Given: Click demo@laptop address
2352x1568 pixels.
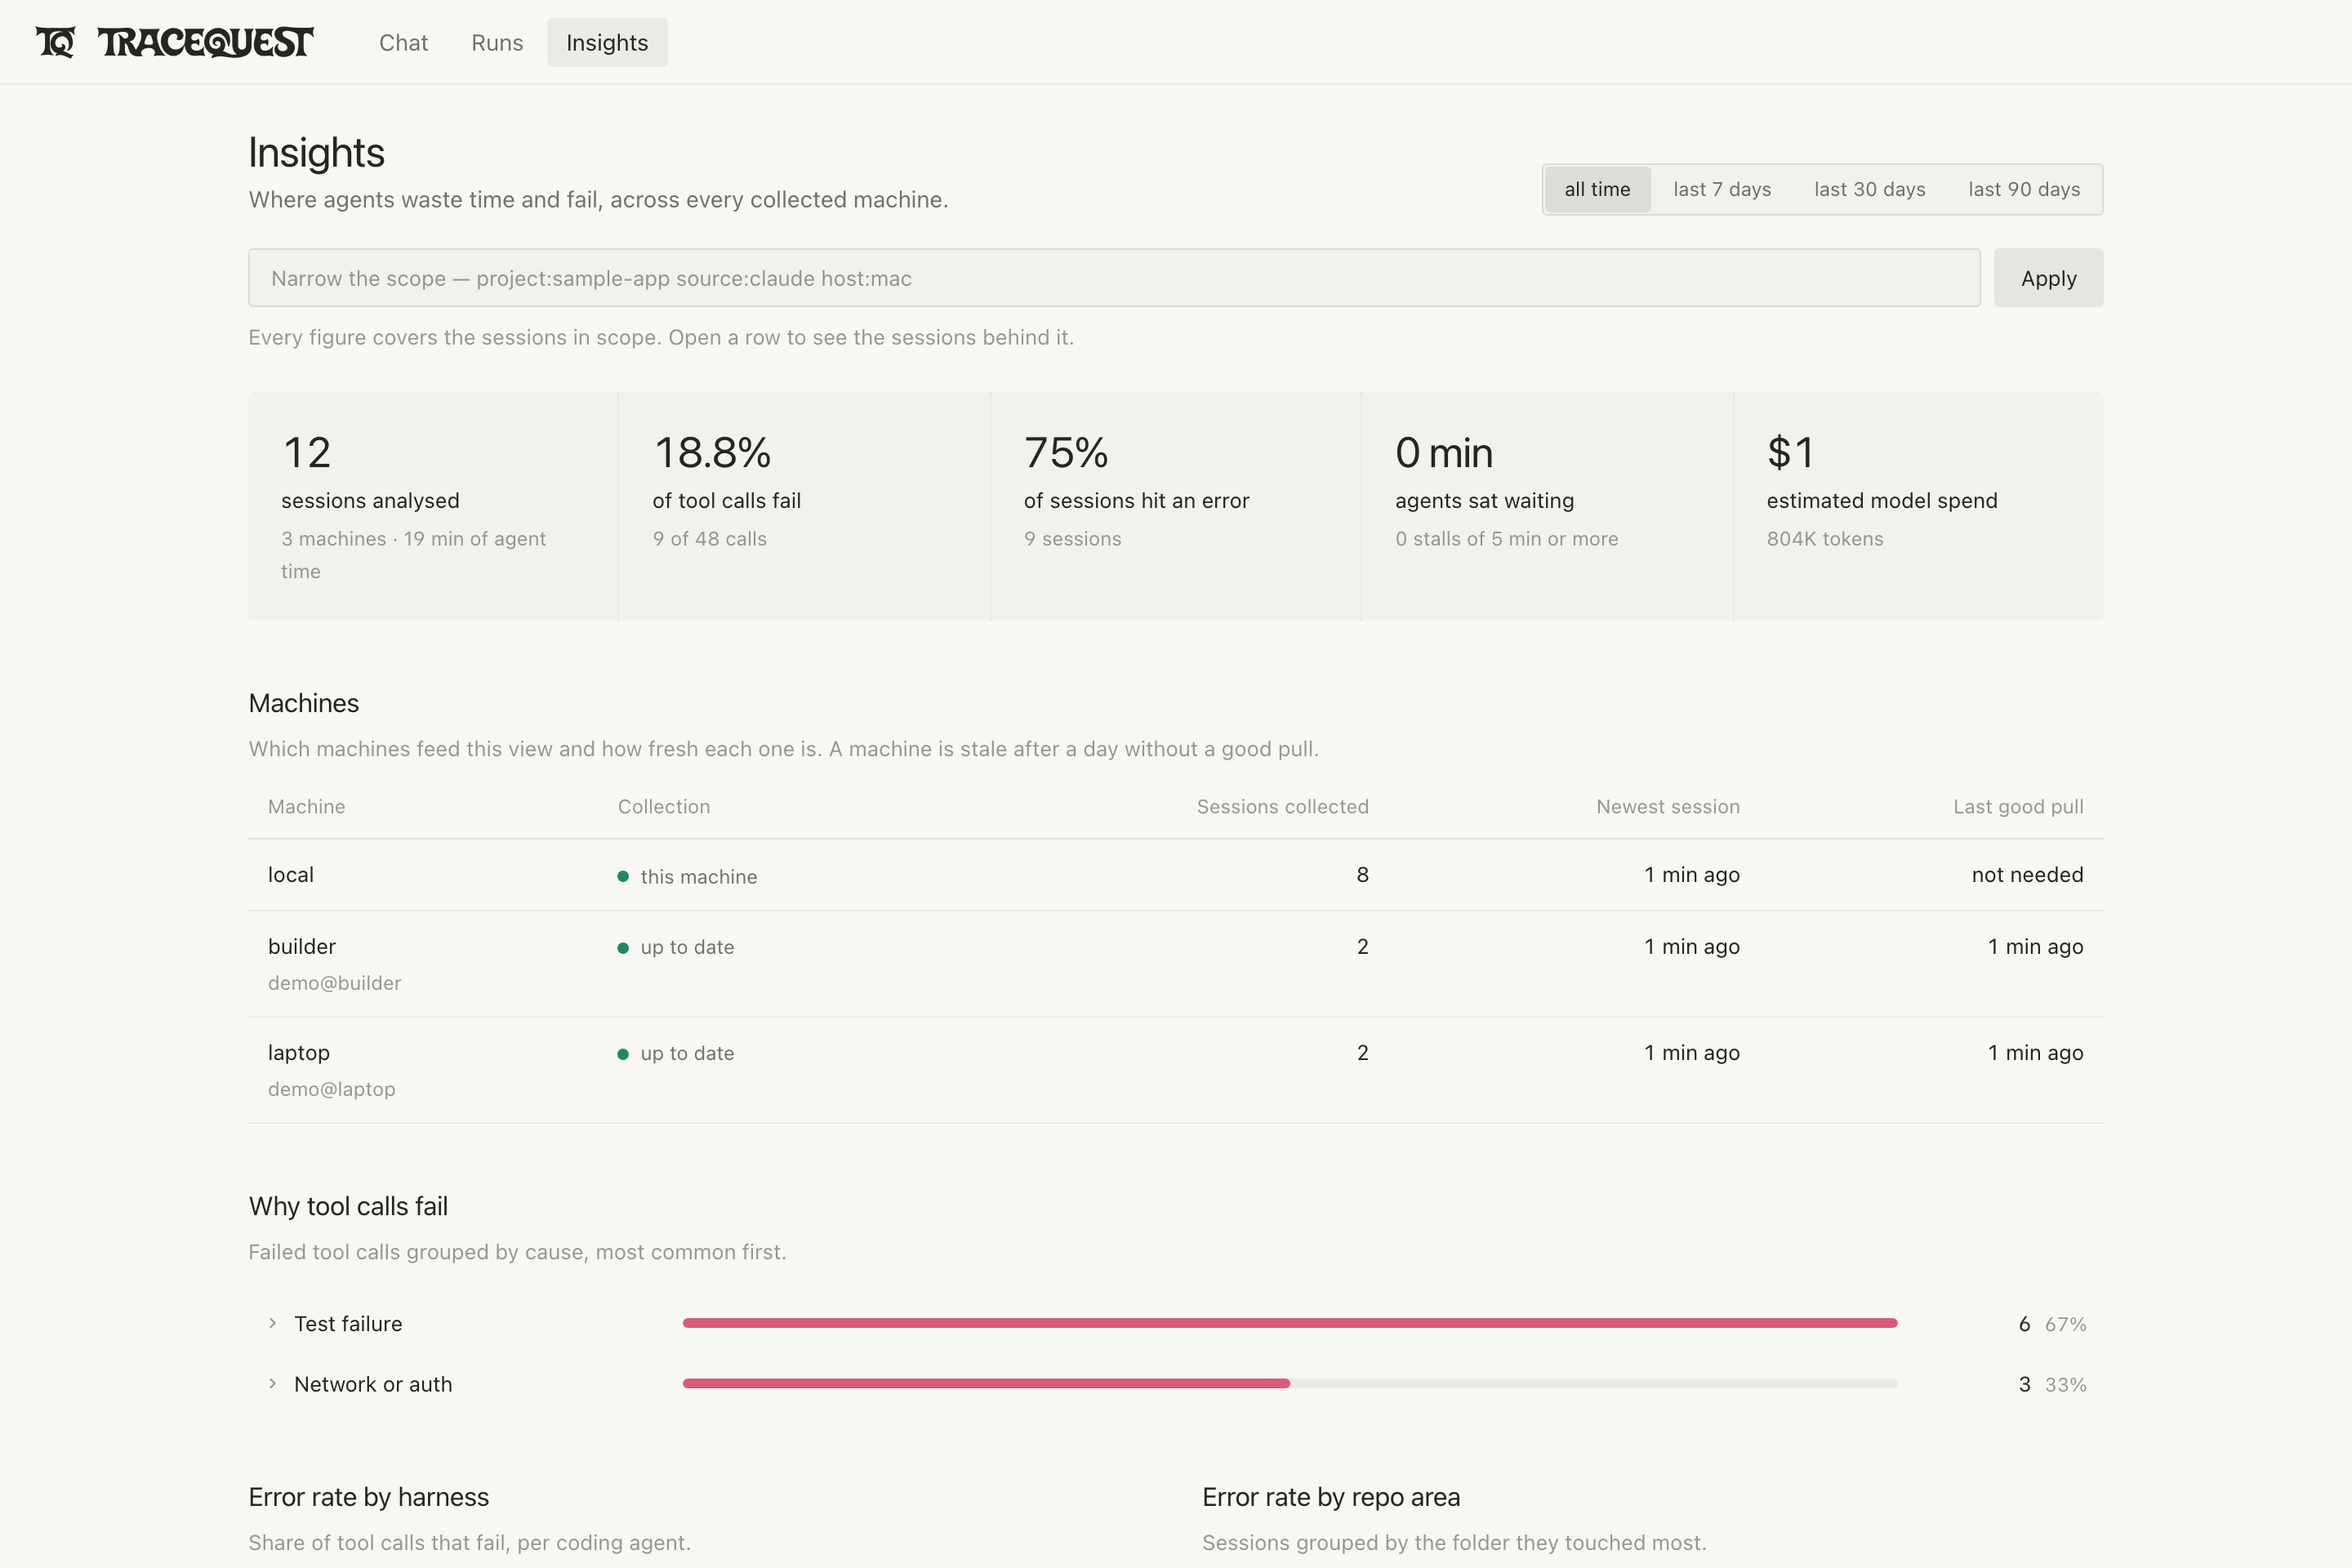Looking at the screenshot, I should coord(331,1089).
